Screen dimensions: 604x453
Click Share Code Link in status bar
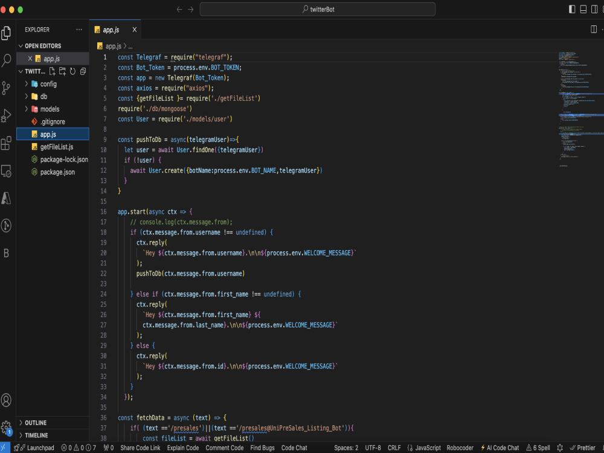click(x=140, y=448)
